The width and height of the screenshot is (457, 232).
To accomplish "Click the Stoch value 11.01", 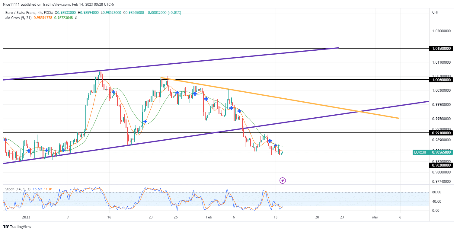I will click(x=48, y=189).
